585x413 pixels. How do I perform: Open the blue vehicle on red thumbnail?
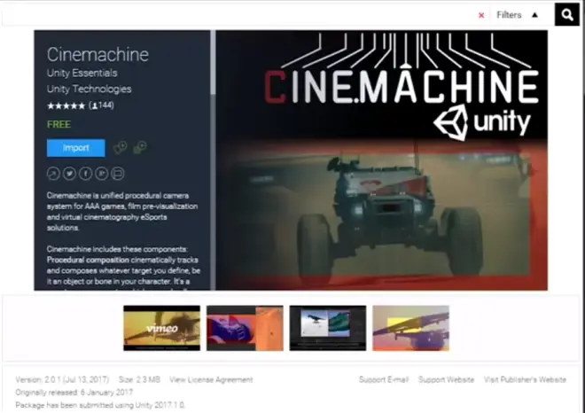coord(245,328)
